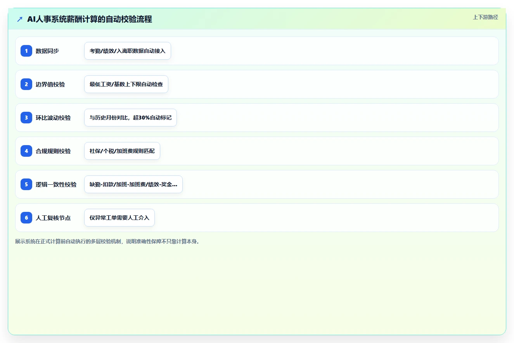
Task: Select the step 2 number badge
Action: coord(26,84)
